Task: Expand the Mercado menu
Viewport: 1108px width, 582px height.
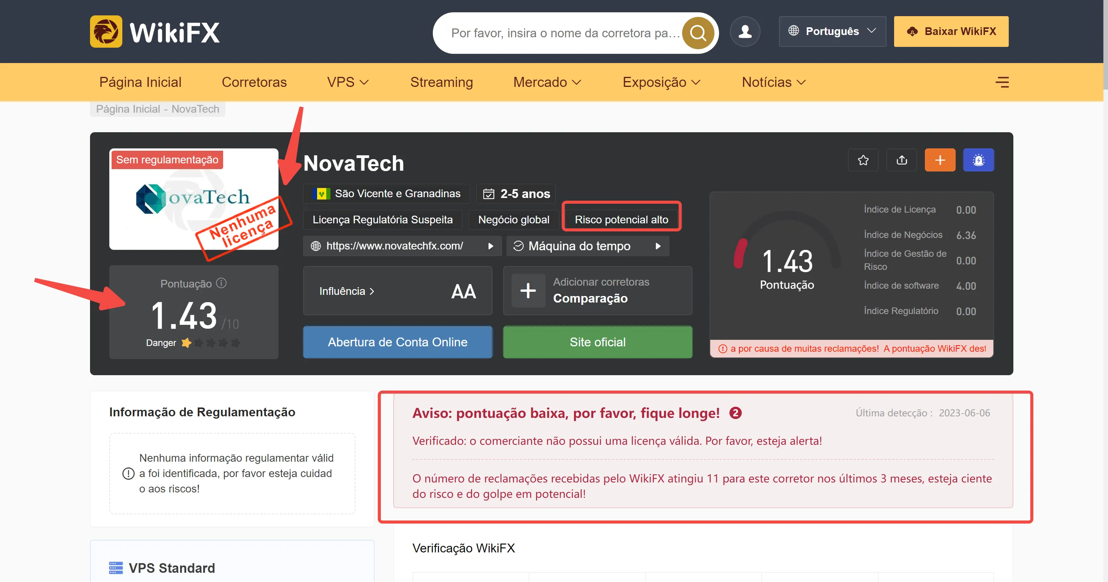Action: pos(547,82)
